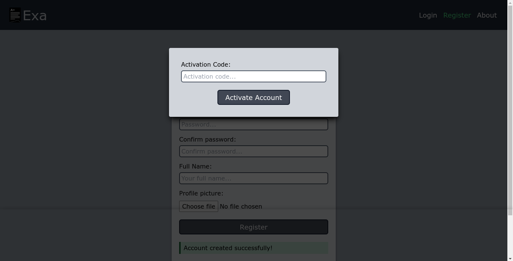The width and height of the screenshot is (513, 261).
Task: Submit the form with the Register button
Action: pyautogui.click(x=253, y=227)
